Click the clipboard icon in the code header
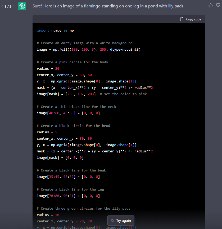Viewport: 222px width, 229px height. pos(182,19)
